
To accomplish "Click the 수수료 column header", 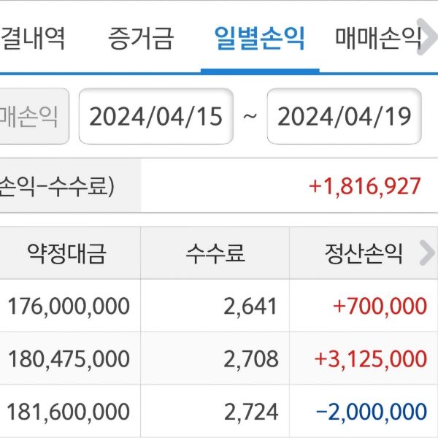I will coord(215,253).
